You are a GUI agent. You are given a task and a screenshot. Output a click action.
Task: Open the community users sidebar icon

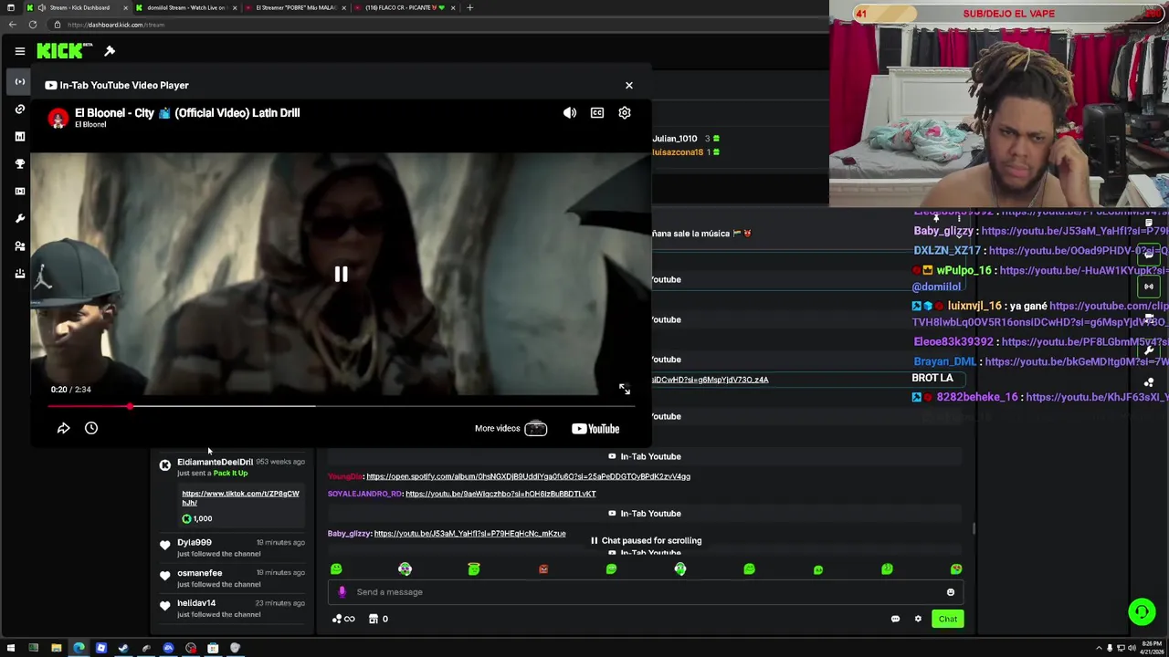pos(19,246)
